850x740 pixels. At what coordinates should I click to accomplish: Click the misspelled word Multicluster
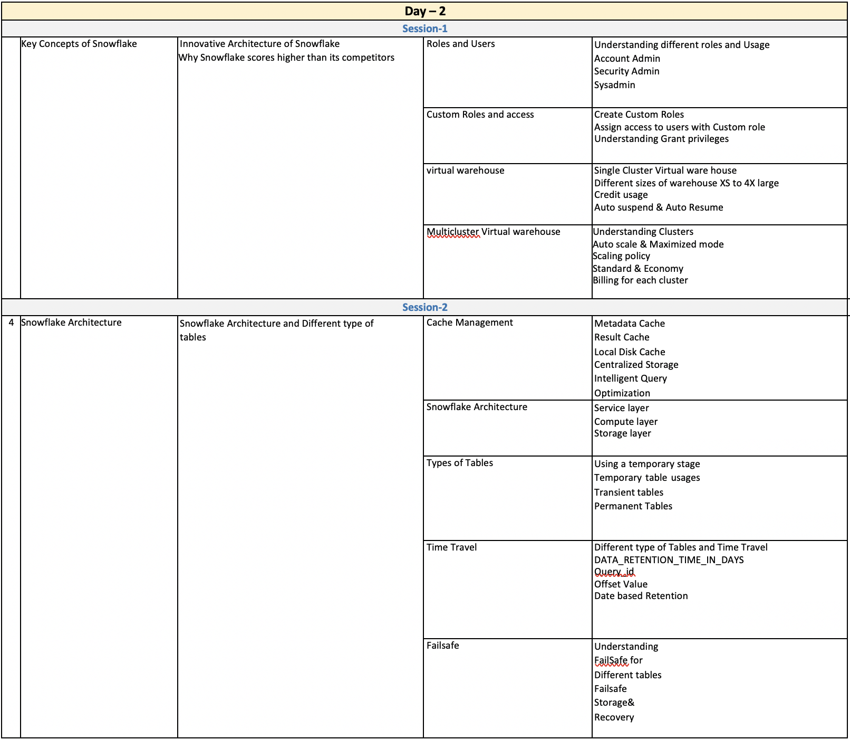(x=453, y=232)
